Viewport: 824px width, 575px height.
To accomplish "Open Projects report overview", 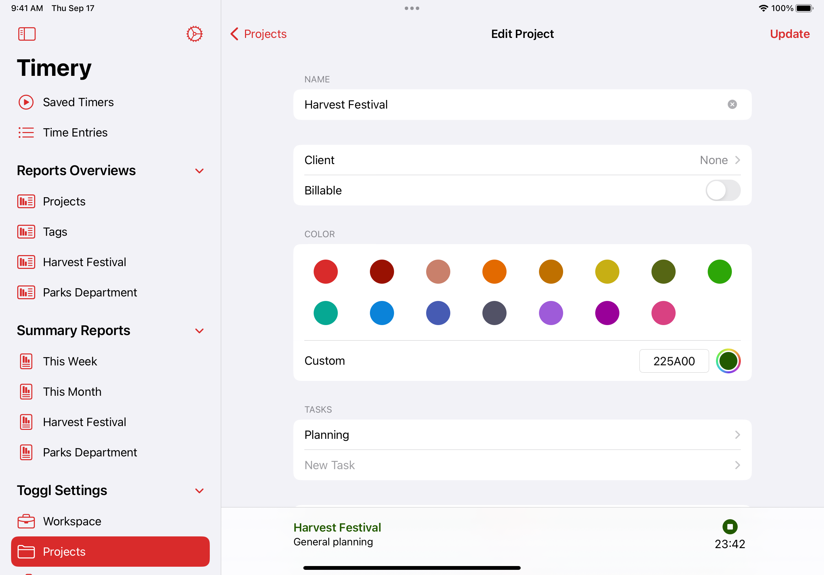I will [110, 201].
